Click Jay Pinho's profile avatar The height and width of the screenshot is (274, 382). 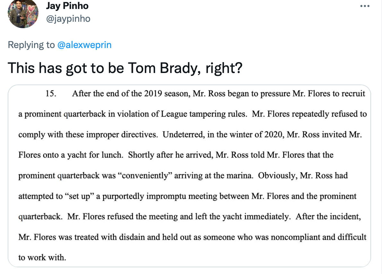(x=23, y=14)
